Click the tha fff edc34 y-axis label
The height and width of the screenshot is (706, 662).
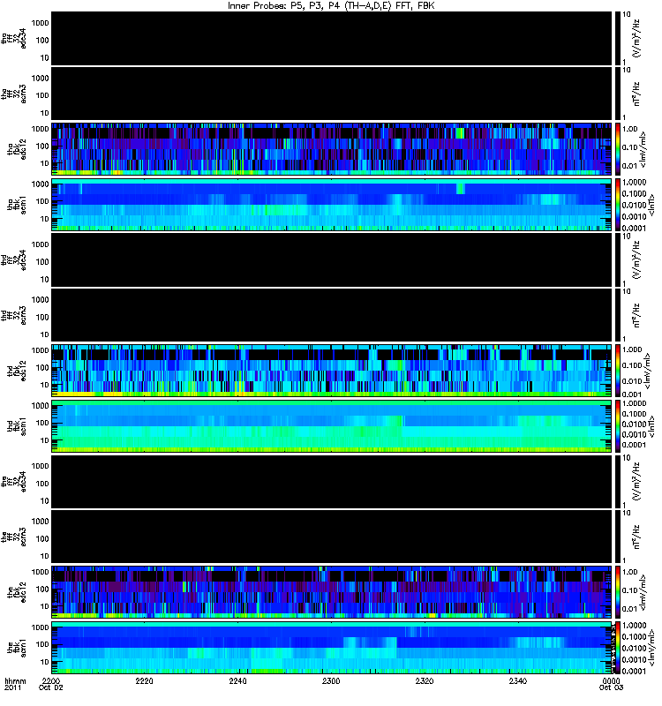(x=14, y=38)
